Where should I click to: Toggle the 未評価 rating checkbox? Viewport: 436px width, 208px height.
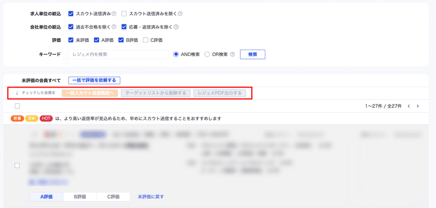tap(71, 40)
